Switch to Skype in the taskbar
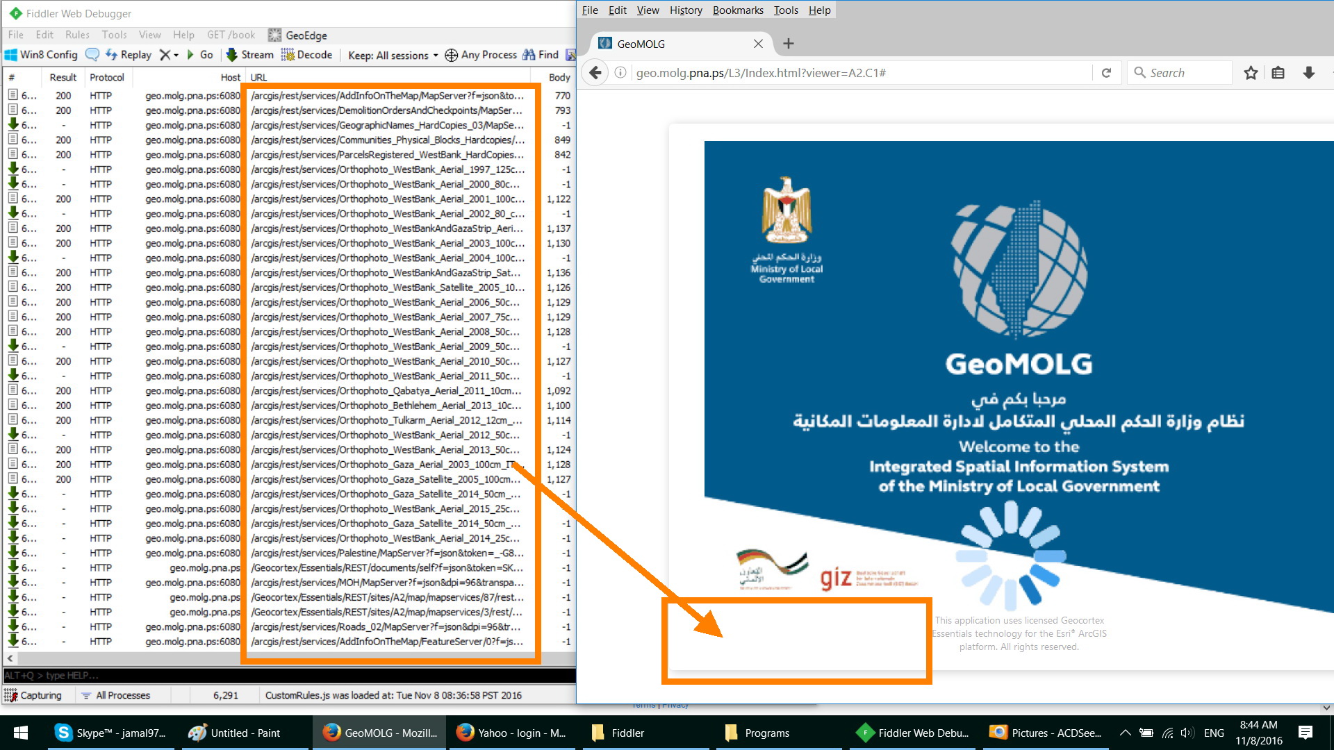This screenshot has width=1334, height=750. [x=110, y=733]
